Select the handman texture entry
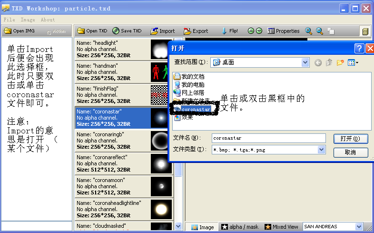The image size is (374, 233). pyautogui.click(x=123, y=72)
